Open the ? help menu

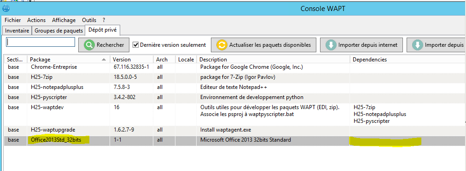pos(104,20)
